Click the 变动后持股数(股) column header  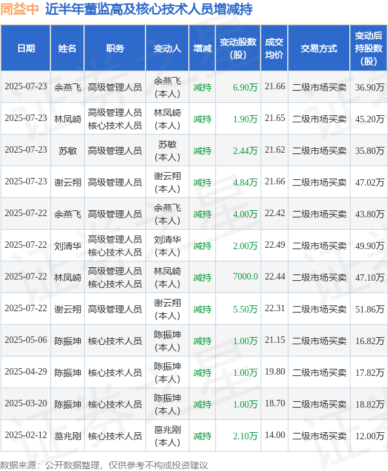click(369, 49)
